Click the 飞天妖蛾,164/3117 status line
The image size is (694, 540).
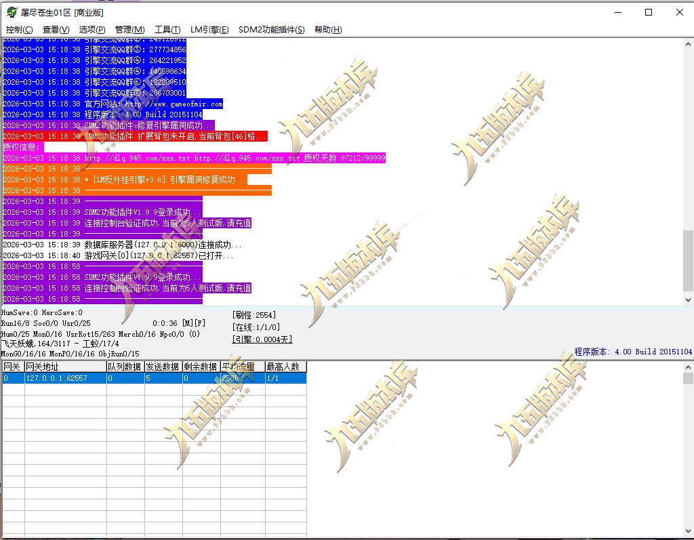pyautogui.click(x=60, y=344)
